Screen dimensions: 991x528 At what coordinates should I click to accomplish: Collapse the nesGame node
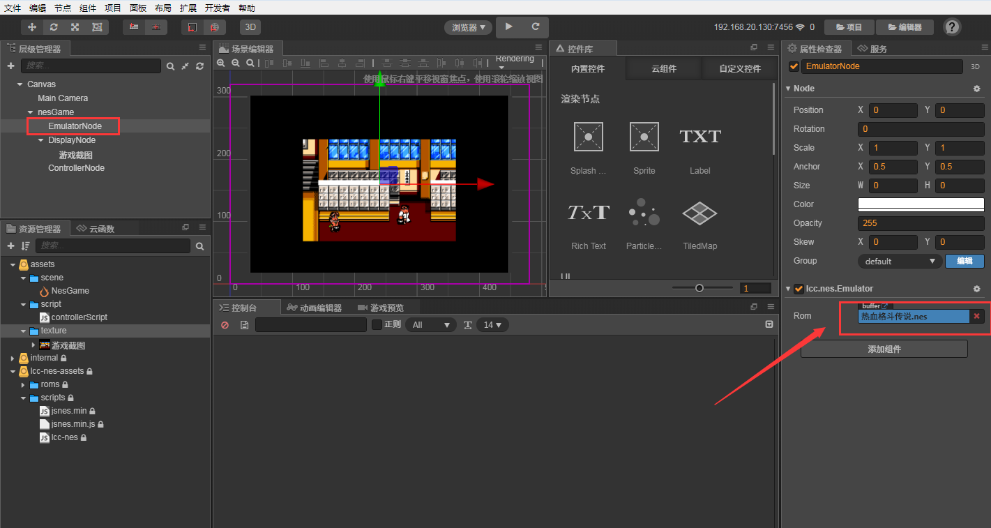pos(30,112)
